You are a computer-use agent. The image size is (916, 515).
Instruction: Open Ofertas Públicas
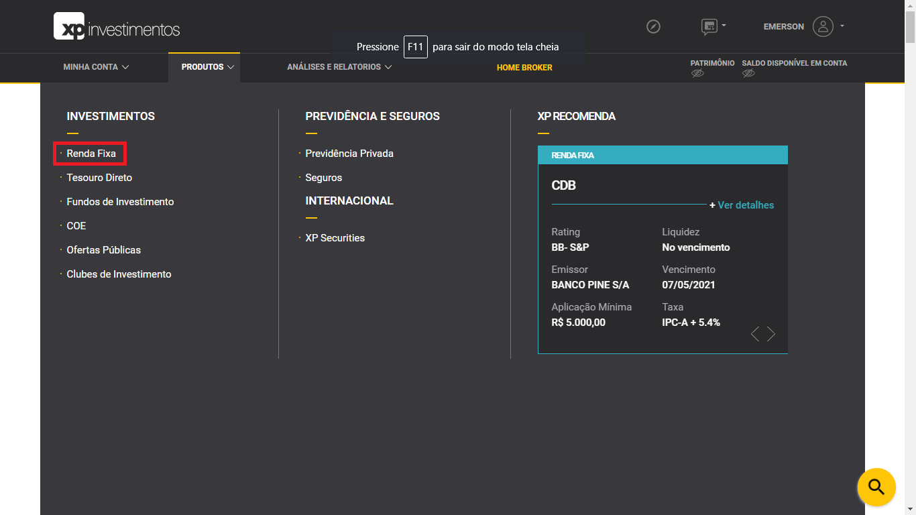click(x=104, y=250)
